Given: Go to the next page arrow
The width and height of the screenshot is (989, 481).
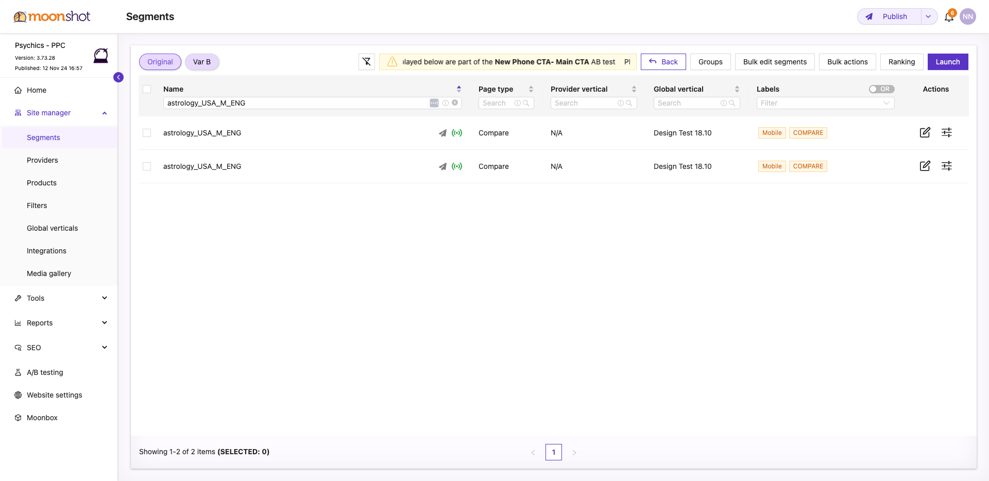Looking at the screenshot, I should [574, 452].
